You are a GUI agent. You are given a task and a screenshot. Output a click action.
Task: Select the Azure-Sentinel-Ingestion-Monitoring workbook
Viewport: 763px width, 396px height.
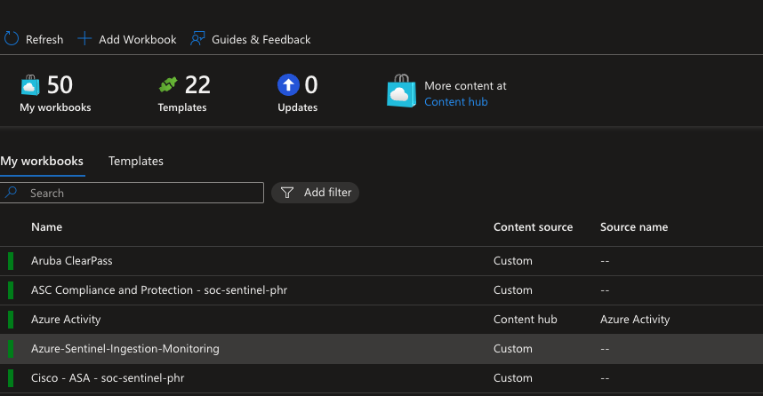pos(124,349)
